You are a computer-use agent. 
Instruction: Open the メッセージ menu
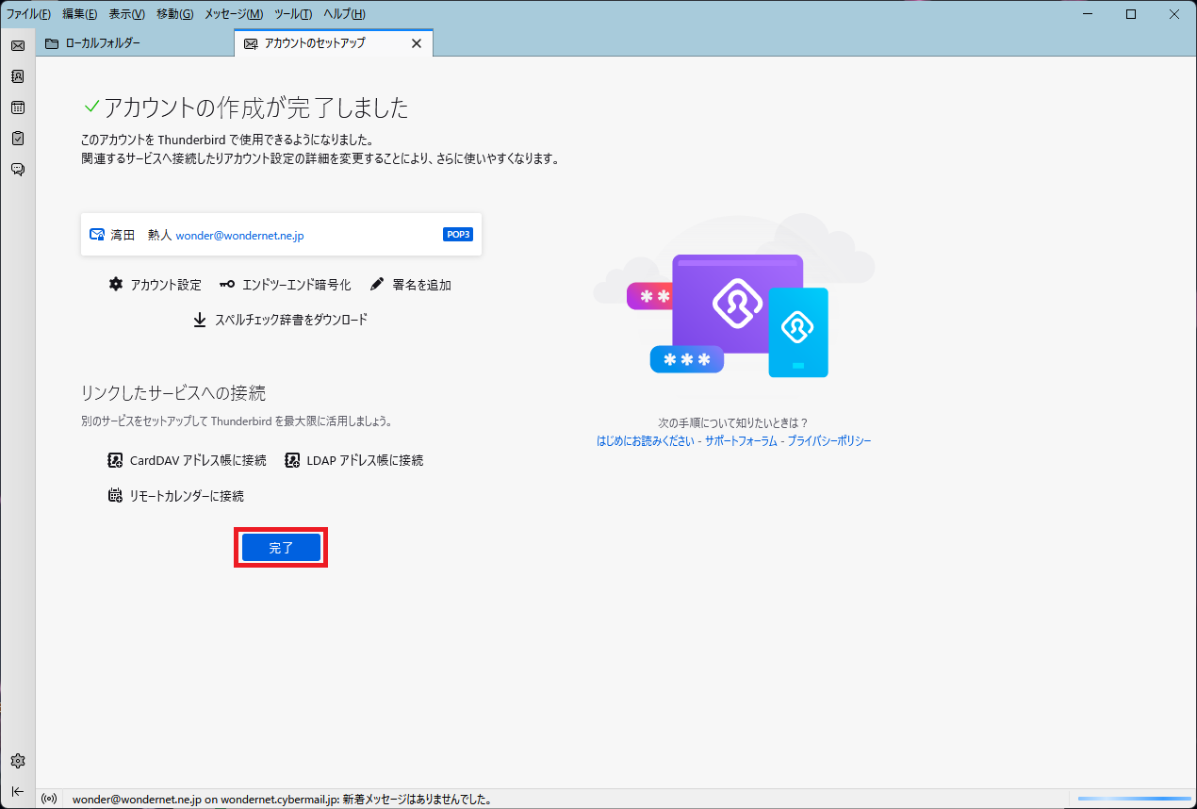point(234,14)
